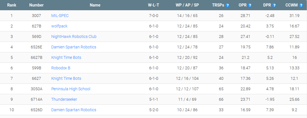The image size is (307, 118).
Task: Select Damien Spartan Robotics in rank 4
Action: point(73,47)
